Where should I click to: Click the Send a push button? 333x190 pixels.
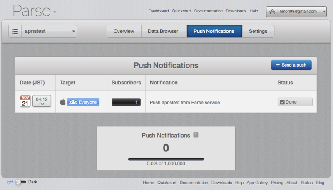291,65
